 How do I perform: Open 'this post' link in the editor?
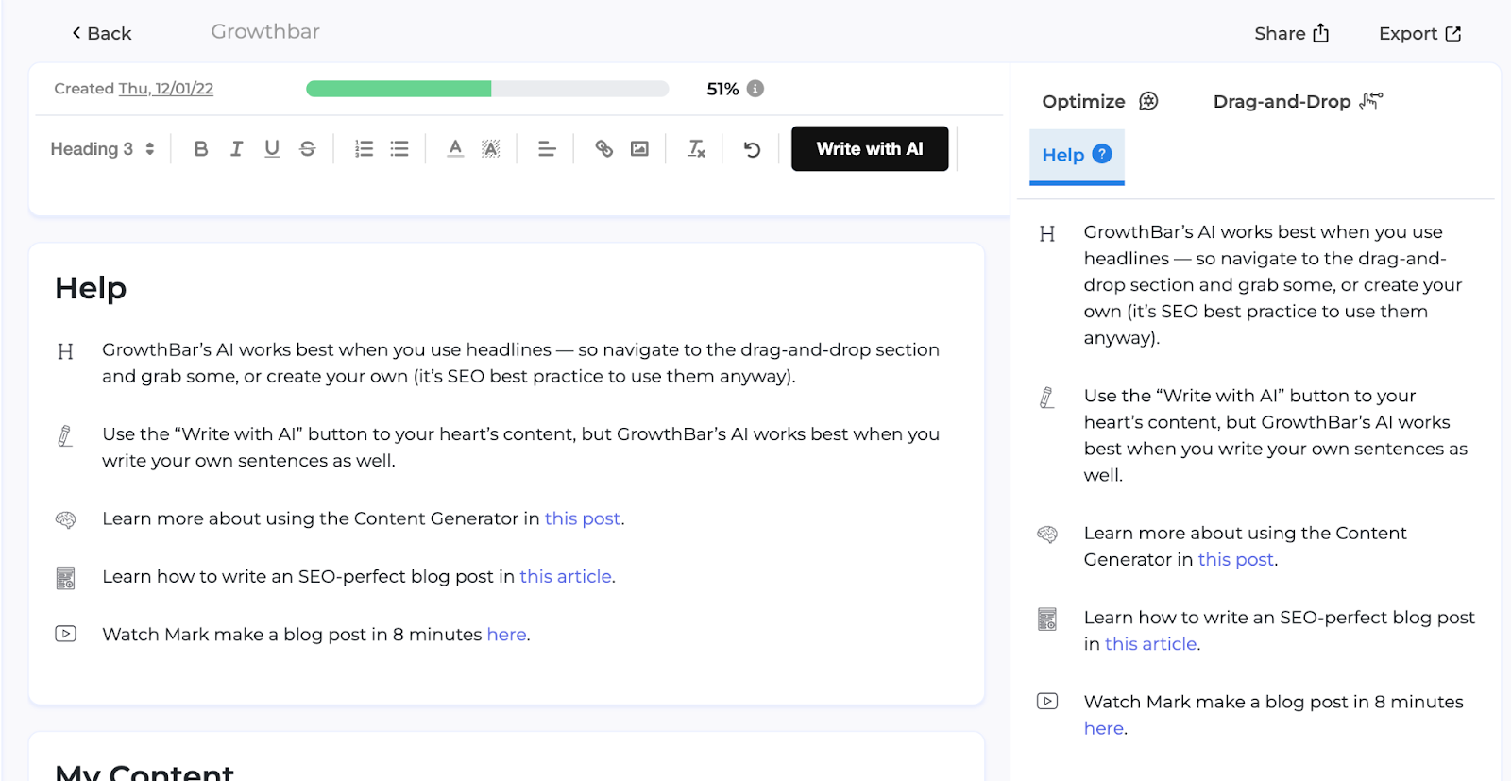point(583,518)
